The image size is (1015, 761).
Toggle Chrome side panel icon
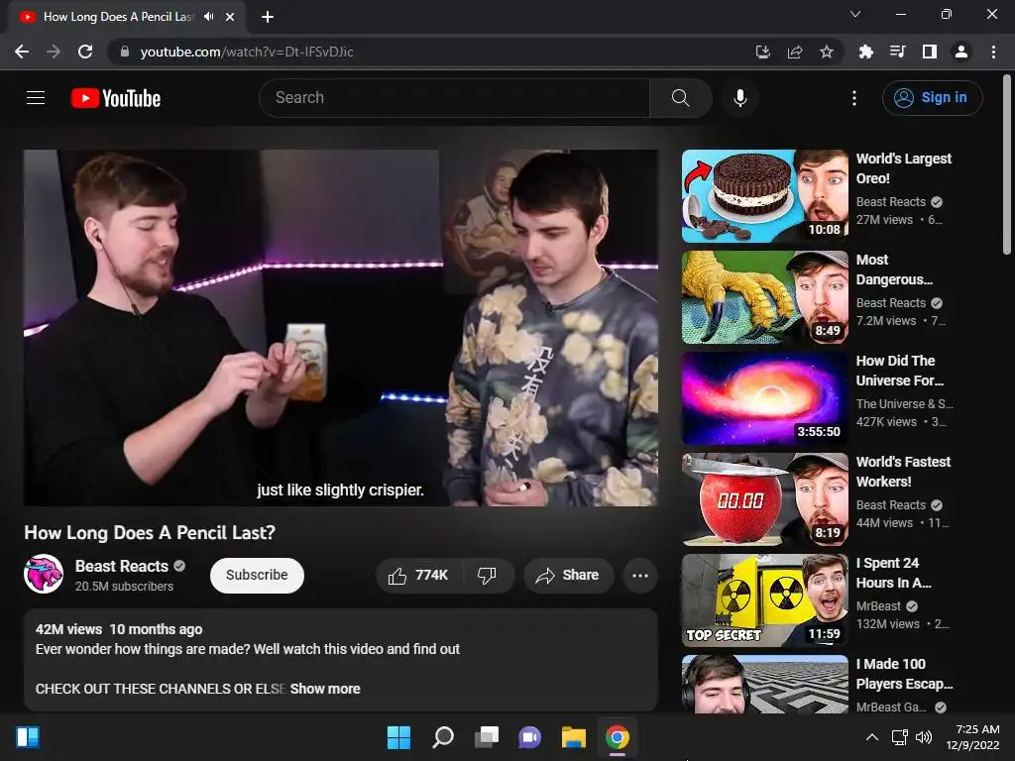coord(930,52)
